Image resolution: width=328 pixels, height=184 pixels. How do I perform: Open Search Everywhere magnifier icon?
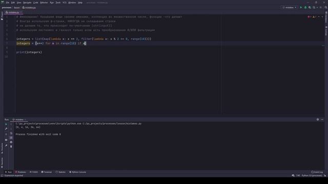pyautogui.click(x=326, y=7)
